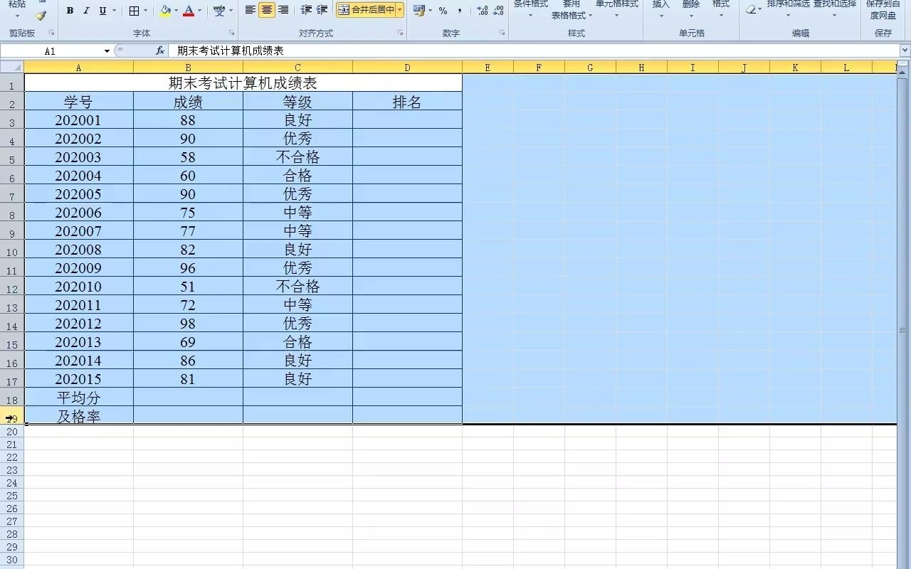Click the center alignment icon
911x569 pixels.
click(267, 9)
